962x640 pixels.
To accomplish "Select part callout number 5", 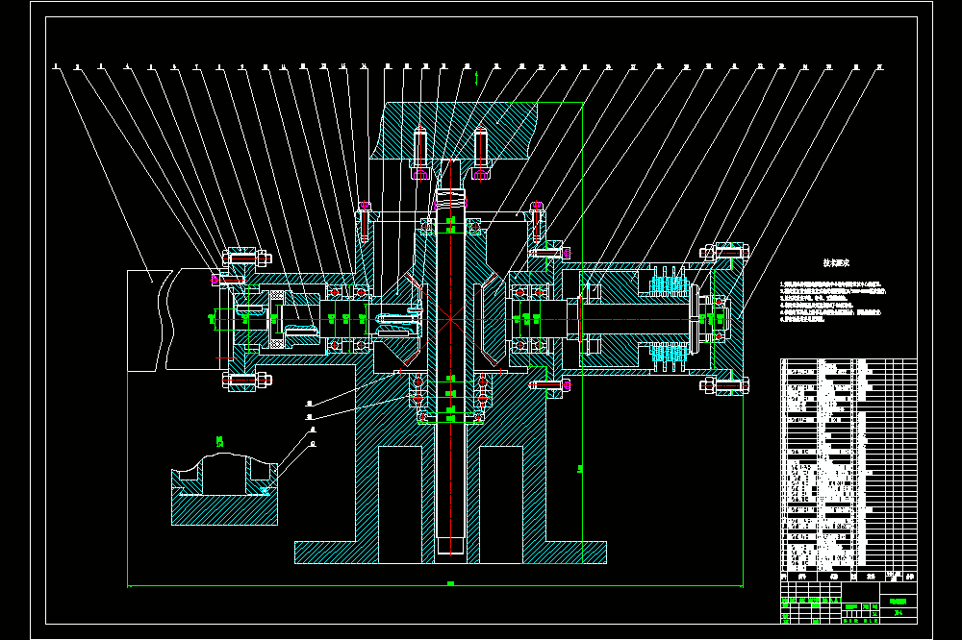I will [151, 67].
